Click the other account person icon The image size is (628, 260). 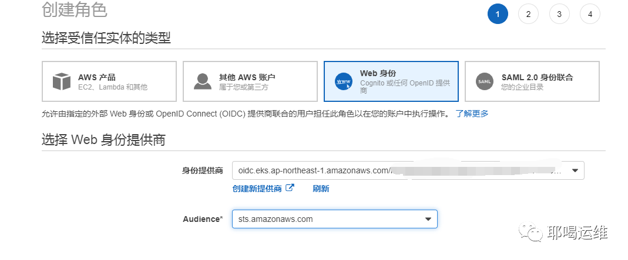pos(203,81)
